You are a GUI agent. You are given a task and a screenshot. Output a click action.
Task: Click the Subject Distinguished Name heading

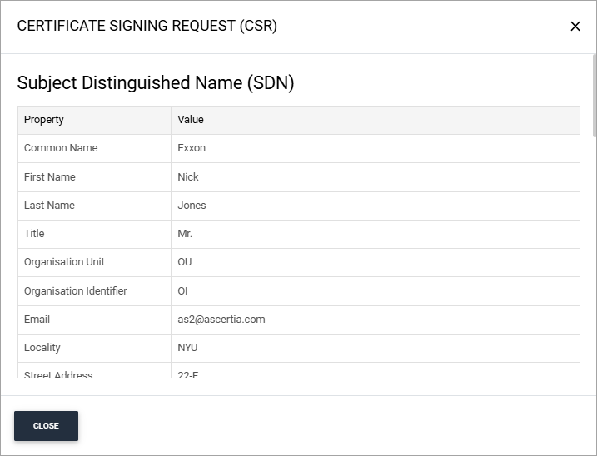156,83
